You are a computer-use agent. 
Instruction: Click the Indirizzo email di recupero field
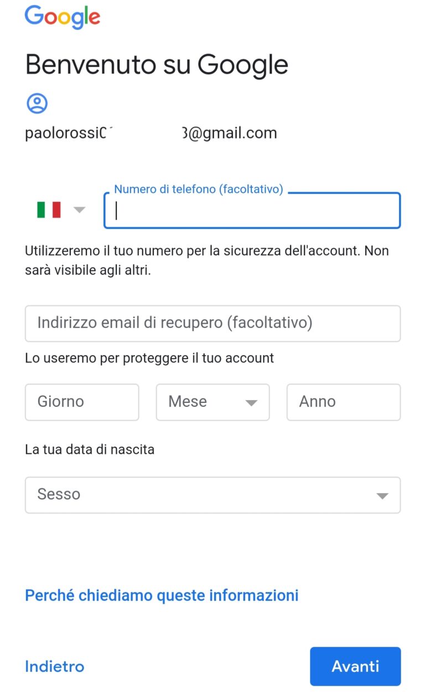tap(212, 324)
